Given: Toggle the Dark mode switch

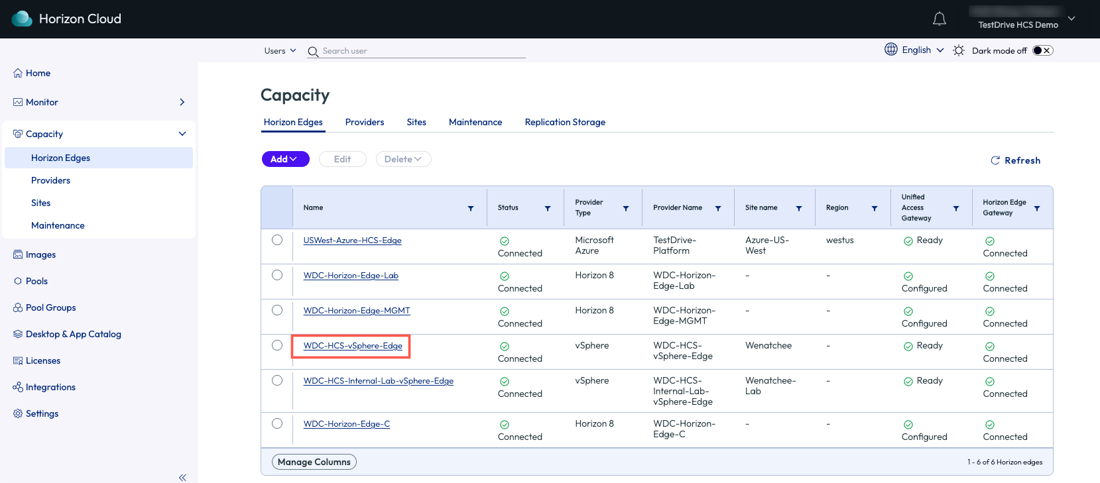Looking at the screenshot, I should [x=1042, y=50].
